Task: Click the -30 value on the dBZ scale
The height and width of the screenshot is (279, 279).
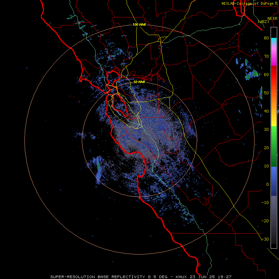Action: (x=265, y=239)
